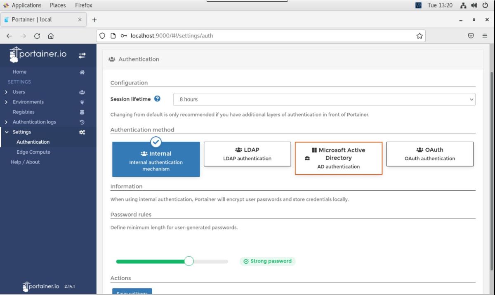The width and height of the screenshot is (495, 295).
Task: Bookmark this page with the star icon
Action: point(420,36)
